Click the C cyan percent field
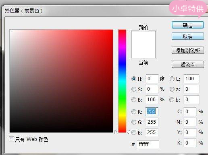 click(190, 112)
